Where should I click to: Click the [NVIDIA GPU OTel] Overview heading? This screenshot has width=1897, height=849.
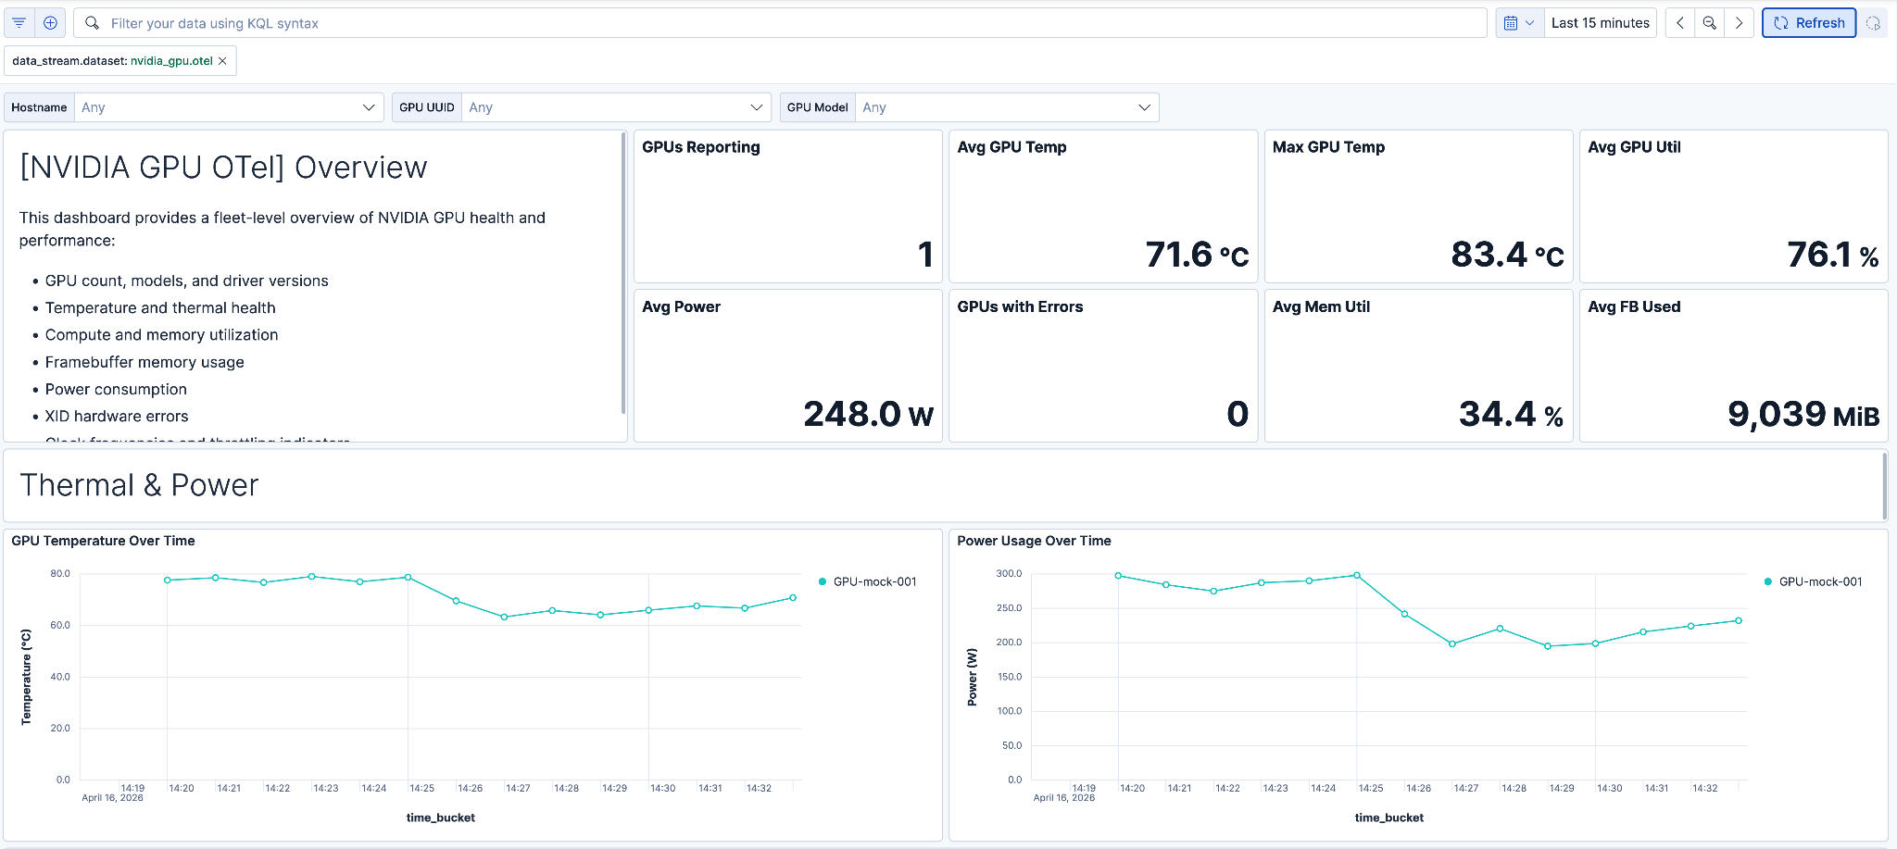223,168
